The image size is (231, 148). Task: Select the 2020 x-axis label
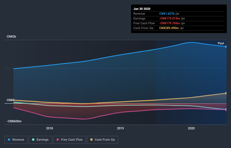click(x=191, y=128)
